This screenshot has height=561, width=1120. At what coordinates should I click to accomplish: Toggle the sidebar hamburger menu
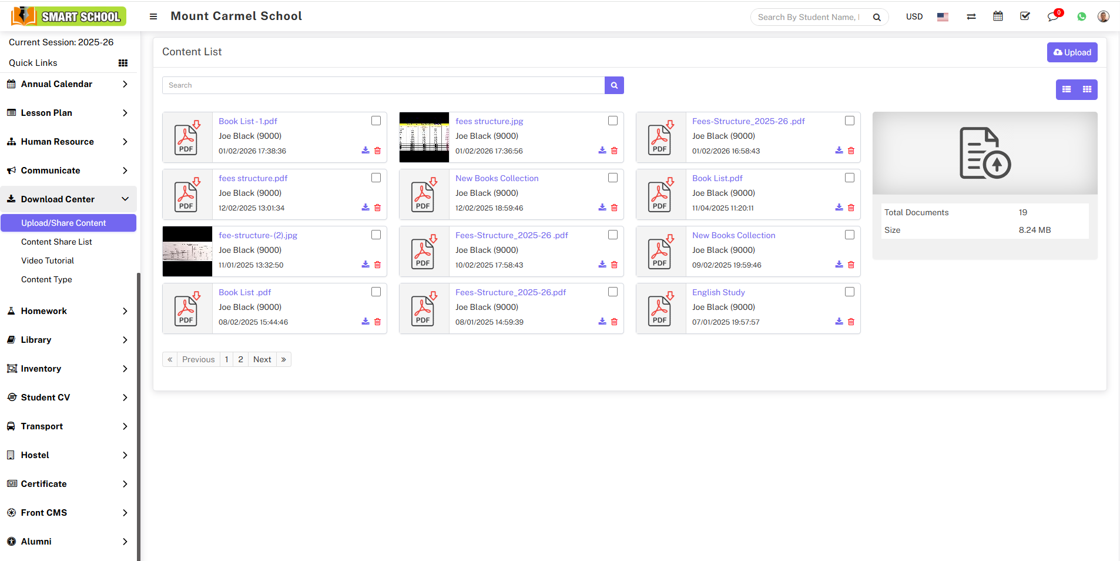(x=153, y=16)
